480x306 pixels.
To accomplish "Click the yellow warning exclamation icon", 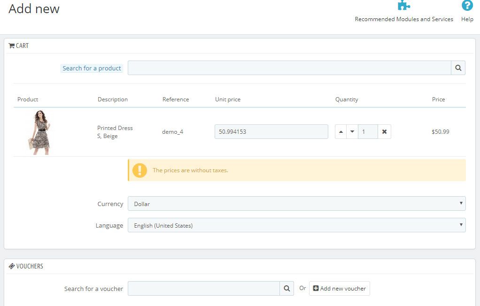I will point(139,170).
